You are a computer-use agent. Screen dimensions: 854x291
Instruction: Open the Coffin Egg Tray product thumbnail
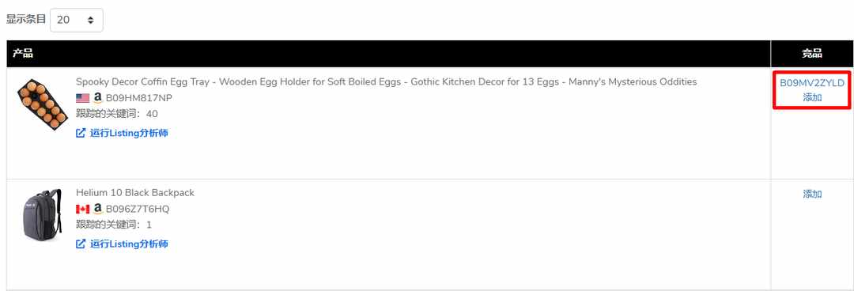point(41,104)
